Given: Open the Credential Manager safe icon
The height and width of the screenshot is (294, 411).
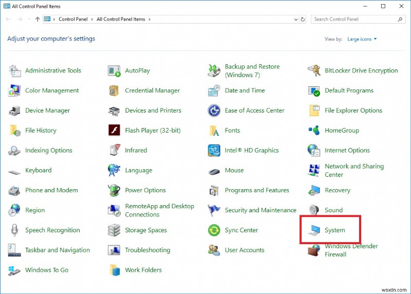Looking at the screenshot, I should point(114,91).
